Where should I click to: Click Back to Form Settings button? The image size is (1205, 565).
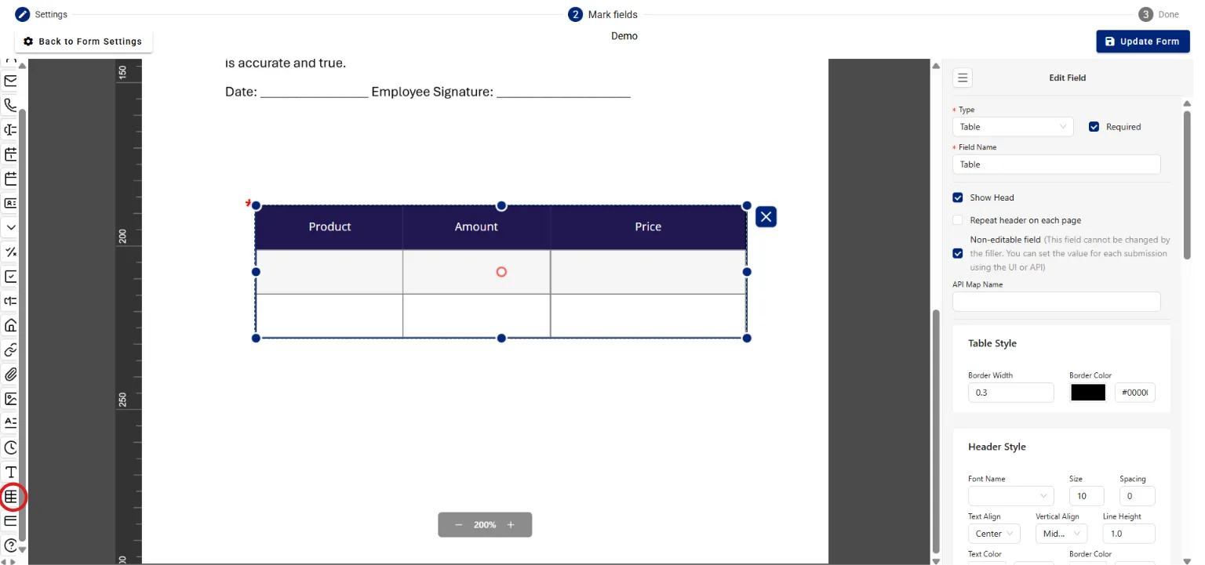[83, 42]
